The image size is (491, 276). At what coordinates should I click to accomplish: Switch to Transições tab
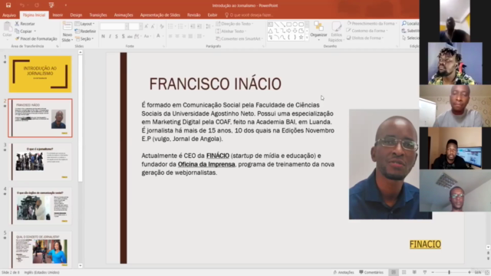coord(98,15)
